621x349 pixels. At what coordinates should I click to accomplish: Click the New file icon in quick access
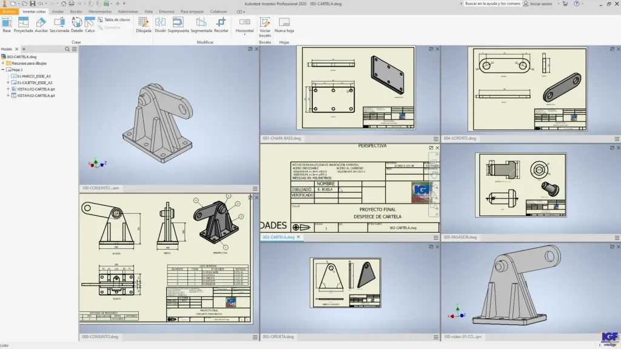click(13, 4)
